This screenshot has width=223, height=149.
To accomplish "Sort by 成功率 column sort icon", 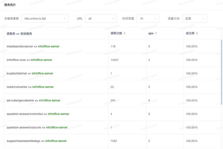I will (x=197, y=33).
